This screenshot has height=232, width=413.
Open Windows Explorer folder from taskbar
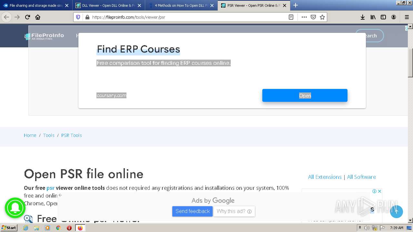tap(36, 228)
